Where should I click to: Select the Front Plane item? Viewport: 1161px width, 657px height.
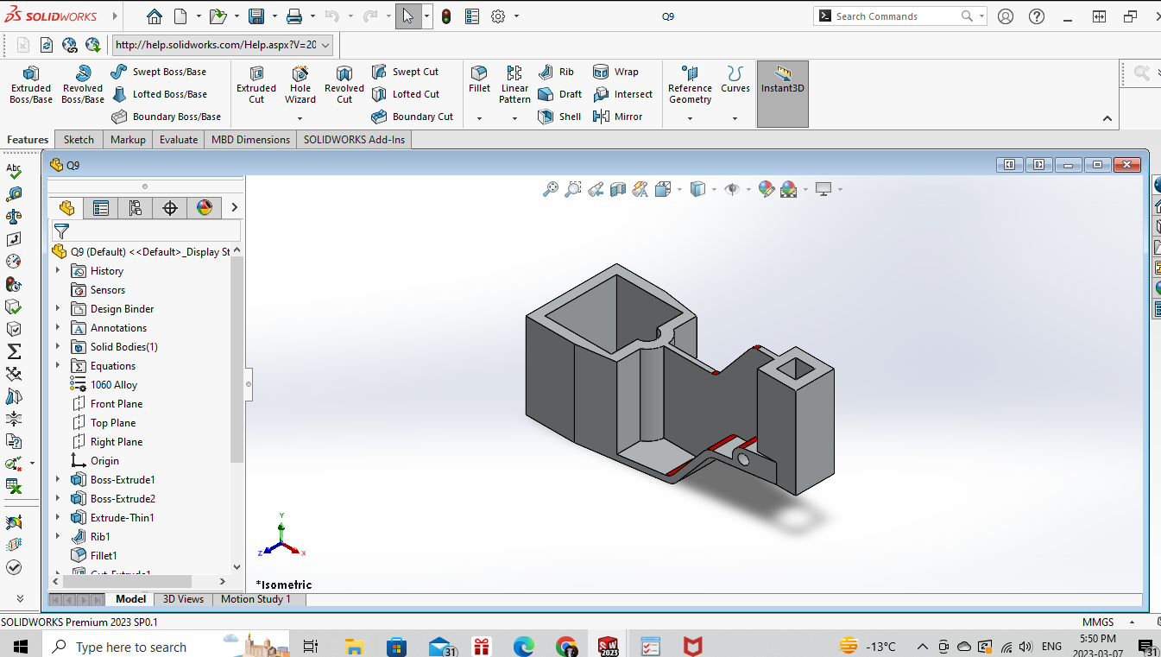(x=106, y=403)
